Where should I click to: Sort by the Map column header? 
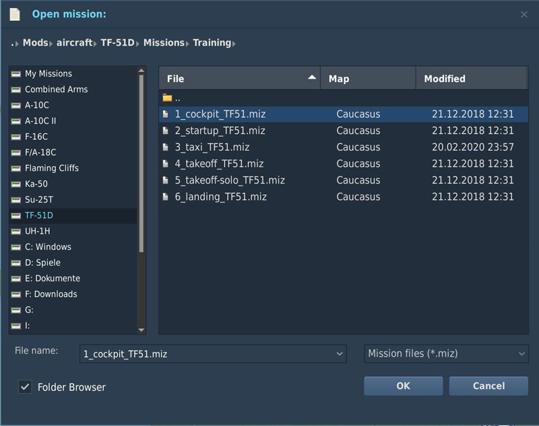pos(368,79)
